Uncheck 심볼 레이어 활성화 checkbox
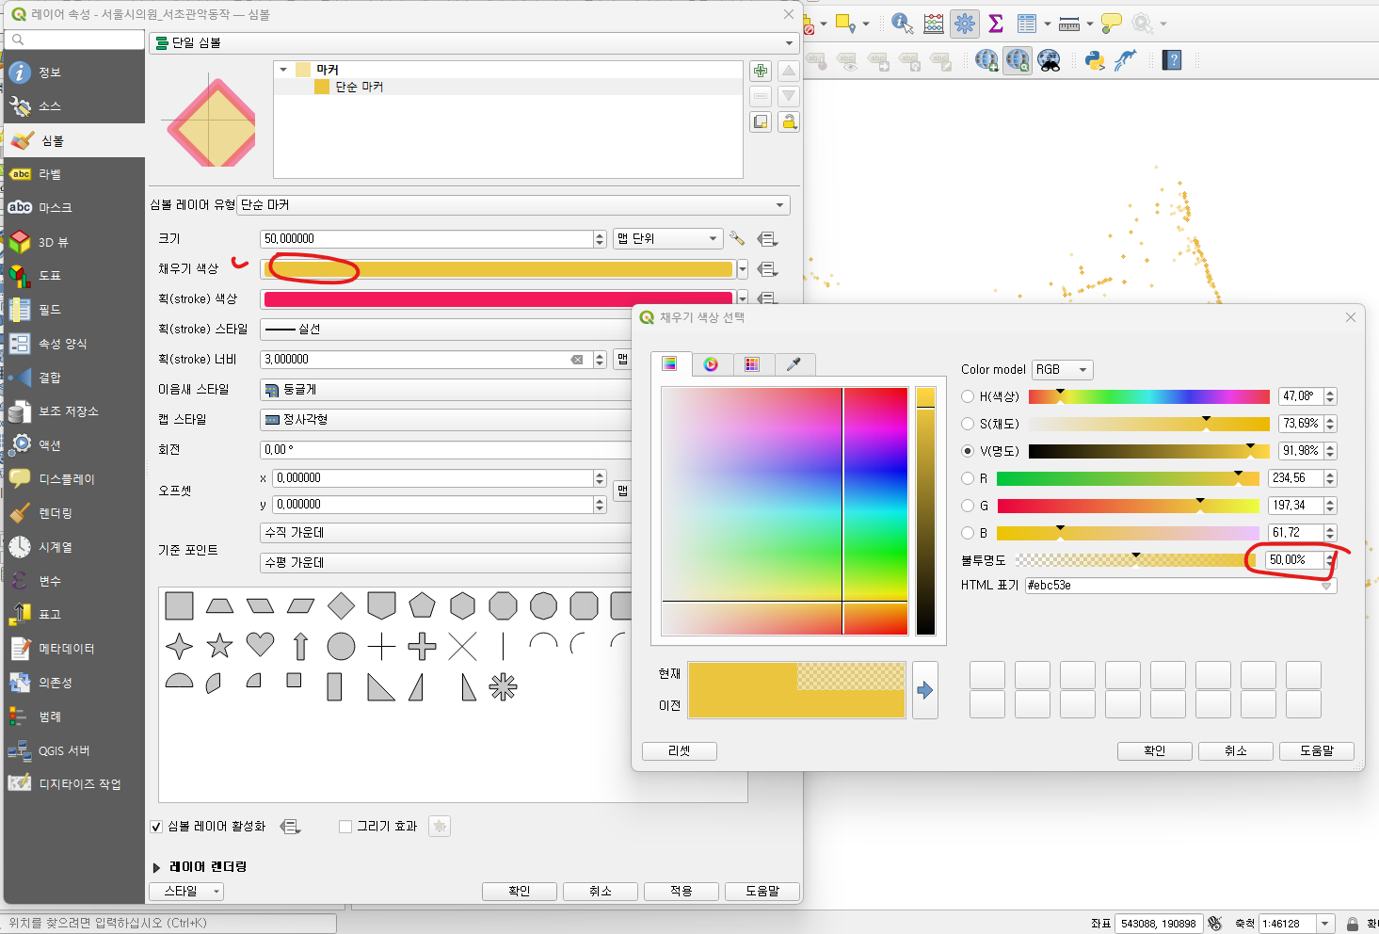The width and height of the screenshot is (1379, 934). (x=156, y=827)
